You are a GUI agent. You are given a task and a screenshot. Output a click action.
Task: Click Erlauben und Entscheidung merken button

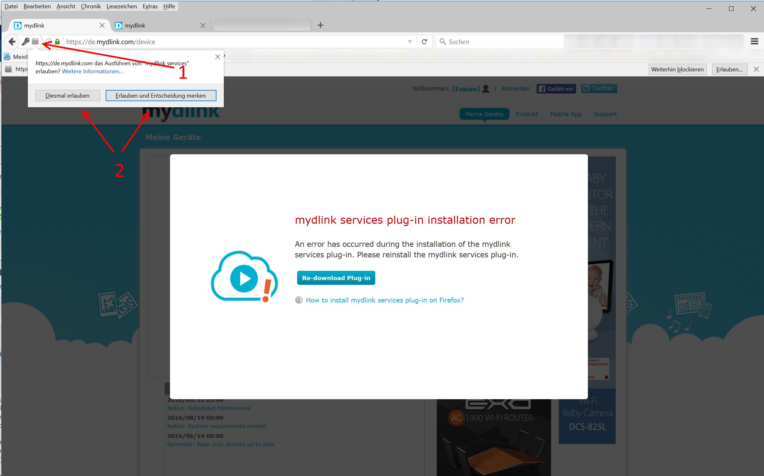tap(161, 95)
